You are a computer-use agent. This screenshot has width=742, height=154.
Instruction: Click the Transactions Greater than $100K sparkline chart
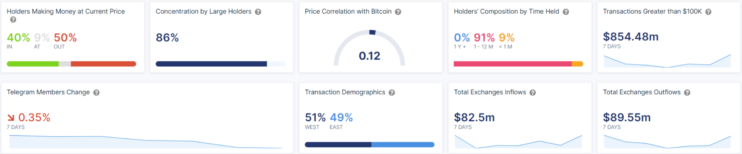tap(667, 61)
